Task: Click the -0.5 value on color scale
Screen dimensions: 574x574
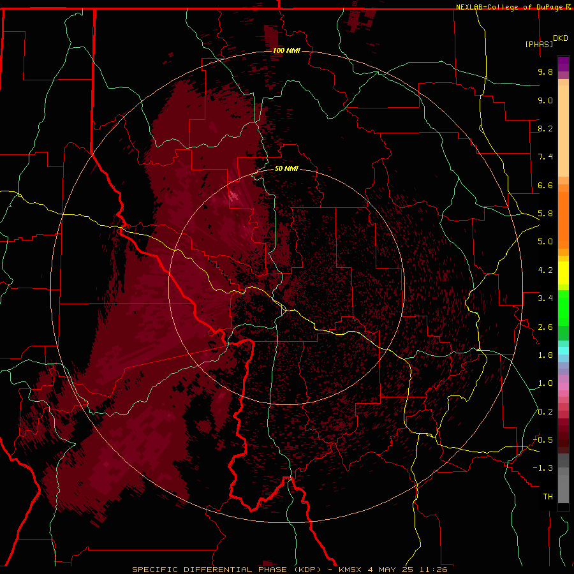Action: (x=543, y=440)
